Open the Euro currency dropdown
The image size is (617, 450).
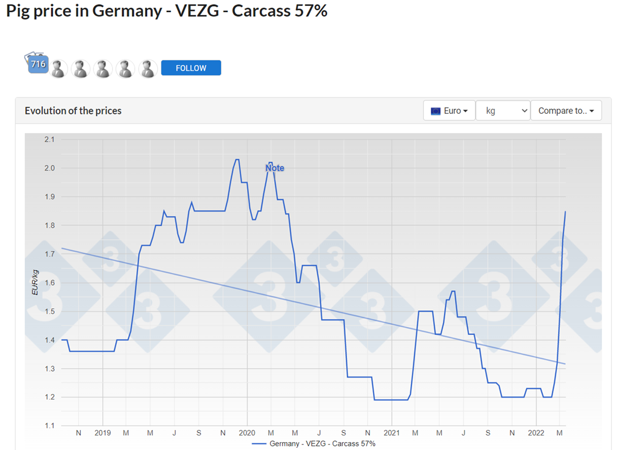[449, 111]
